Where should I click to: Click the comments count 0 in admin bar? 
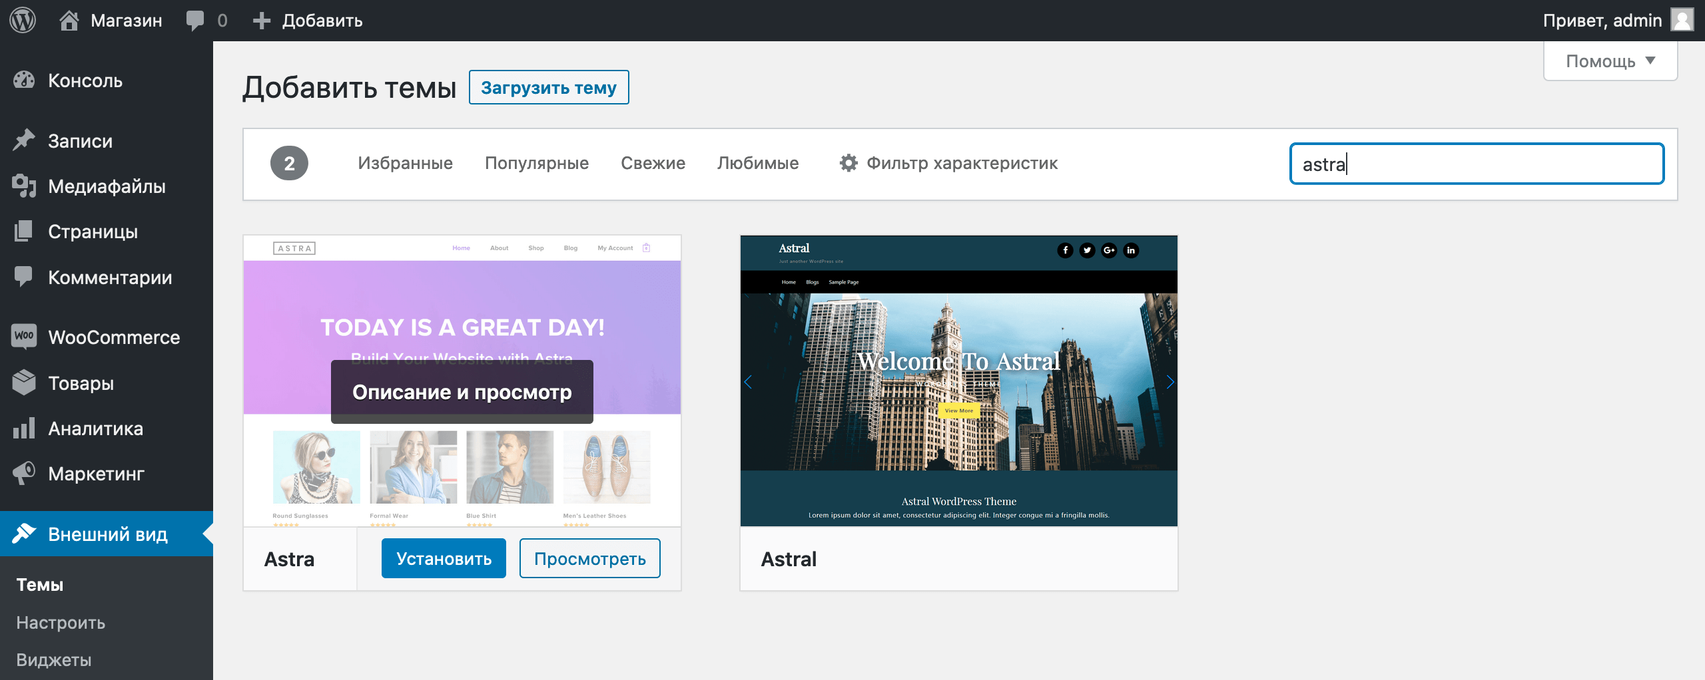pos(222,21)
